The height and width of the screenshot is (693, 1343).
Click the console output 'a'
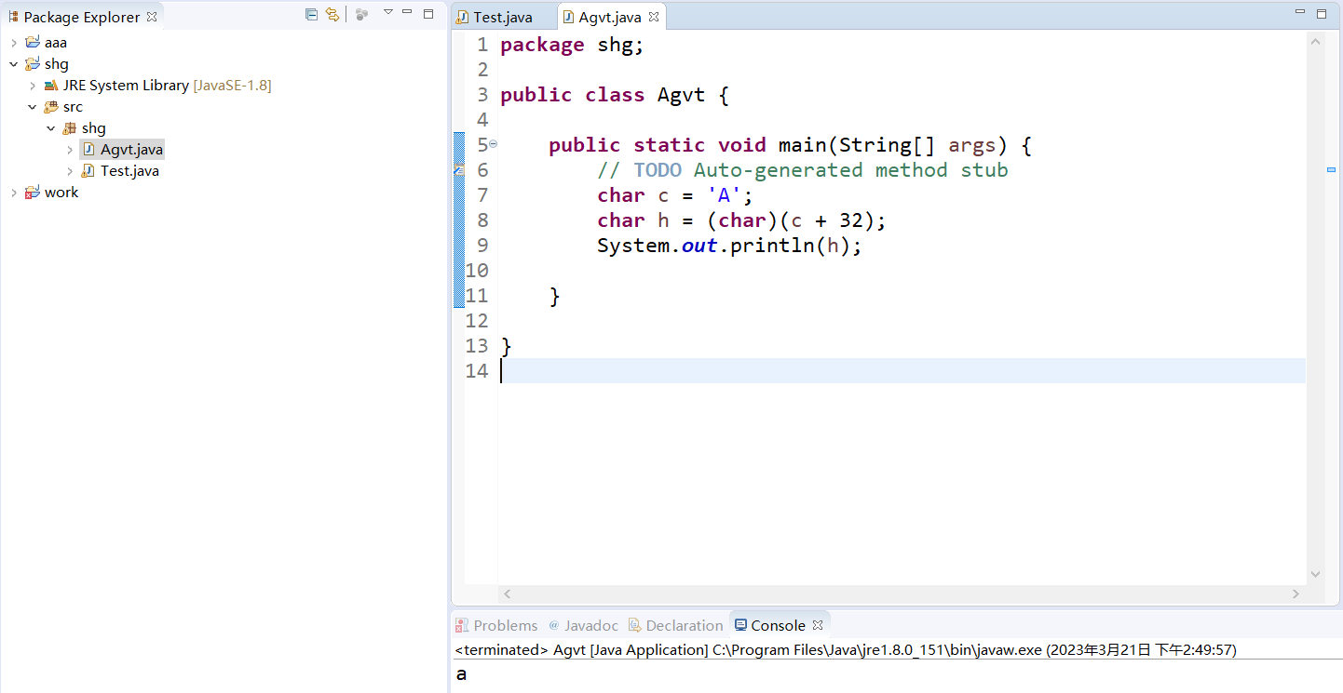pyautogui.click(x=461, y=674)
